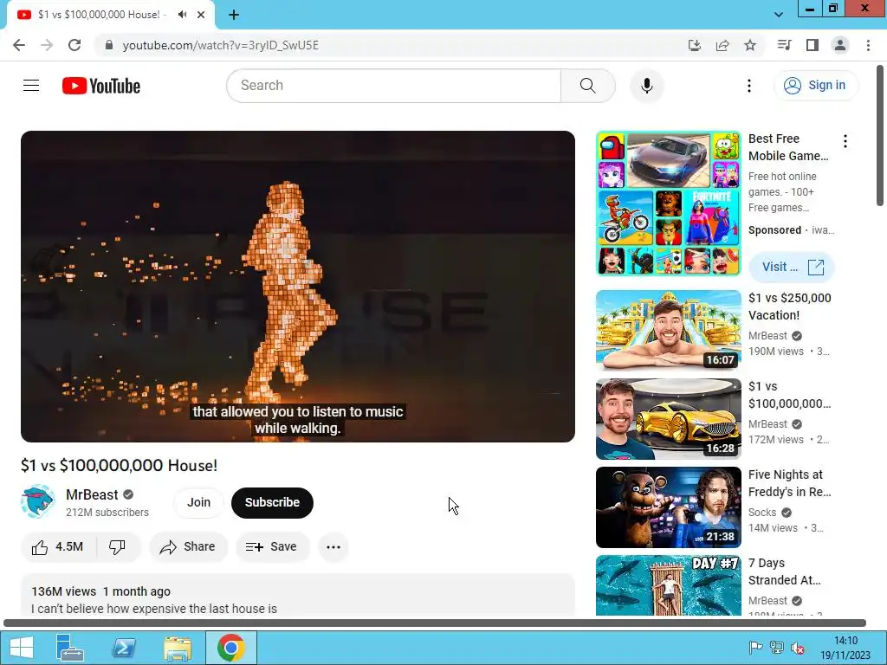Open the 7 Days Stranded At Sea thumbnail

[668, 586]
